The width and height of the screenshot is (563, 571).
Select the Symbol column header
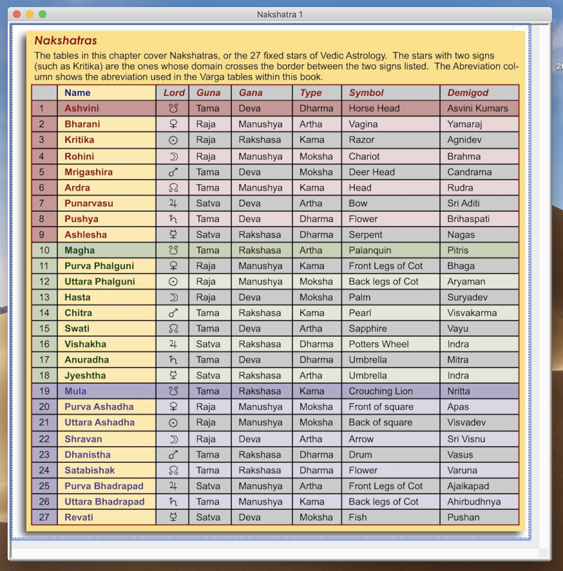point(366,93)
